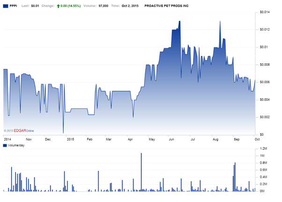The width and height of the screenshot is (282, 202).
Task: Click the $0.014 price axis label
Action: coord(265,12)
